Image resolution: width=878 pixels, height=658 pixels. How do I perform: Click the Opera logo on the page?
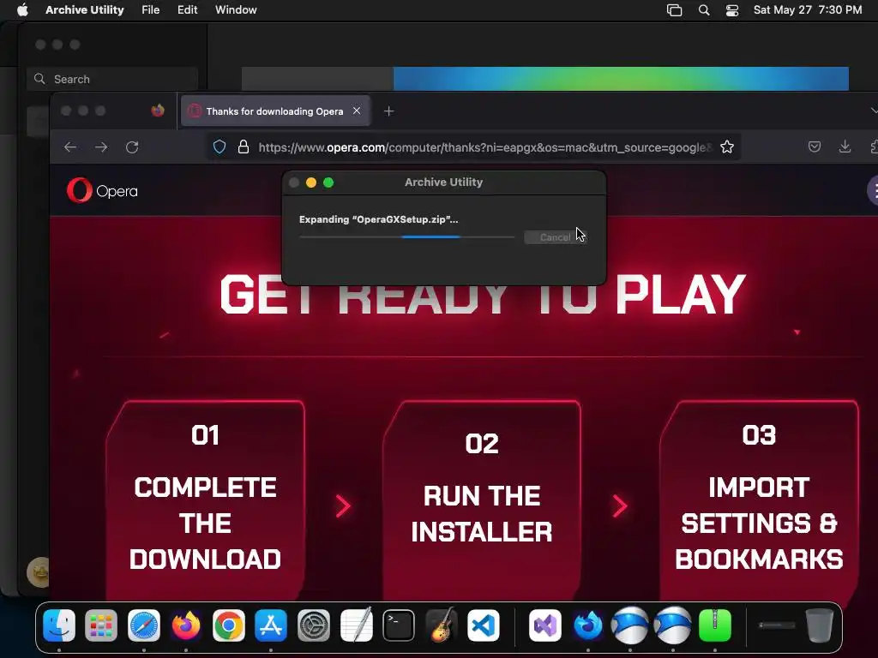(102, 190)
